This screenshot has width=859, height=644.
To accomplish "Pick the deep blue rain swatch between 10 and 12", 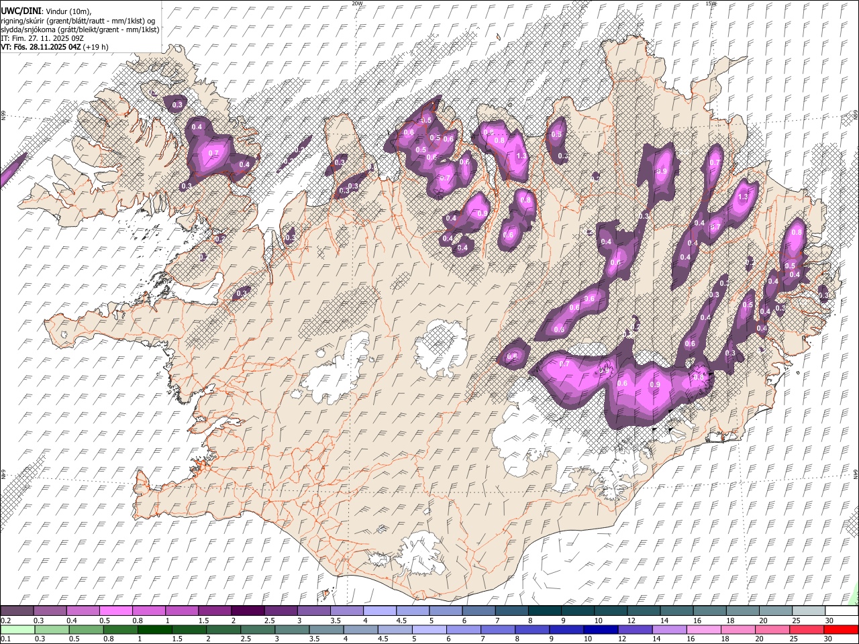I will pos(601,630).
